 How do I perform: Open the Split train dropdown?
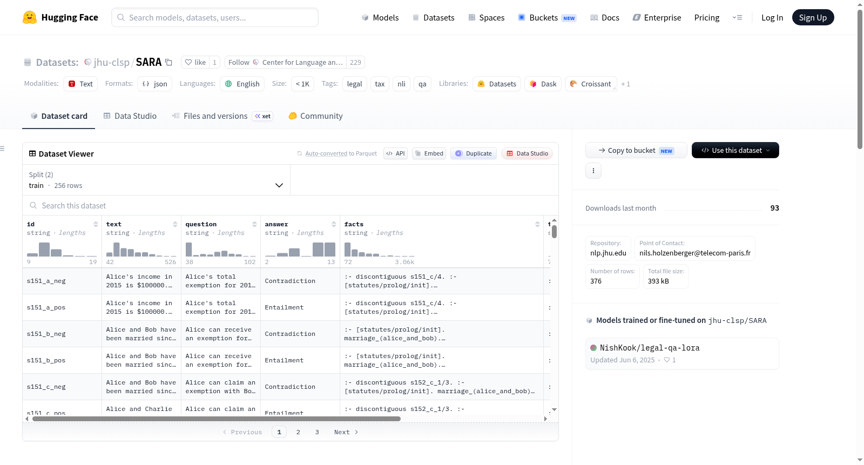[156, 180]
